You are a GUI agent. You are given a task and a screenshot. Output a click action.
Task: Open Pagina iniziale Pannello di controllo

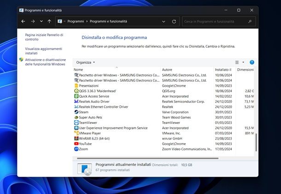tap(44, 37)
